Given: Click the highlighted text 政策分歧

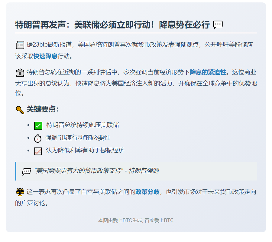Looking at the screenshot, I should [147, 192].
